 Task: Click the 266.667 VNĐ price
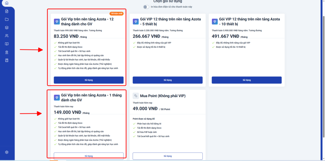click(x=146, y=36)
